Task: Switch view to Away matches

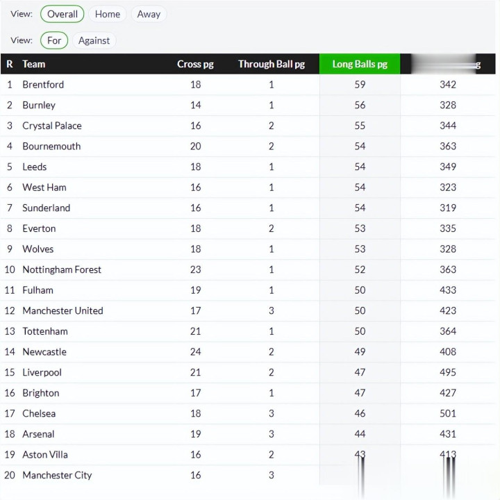Action: [x=149, y=14]
